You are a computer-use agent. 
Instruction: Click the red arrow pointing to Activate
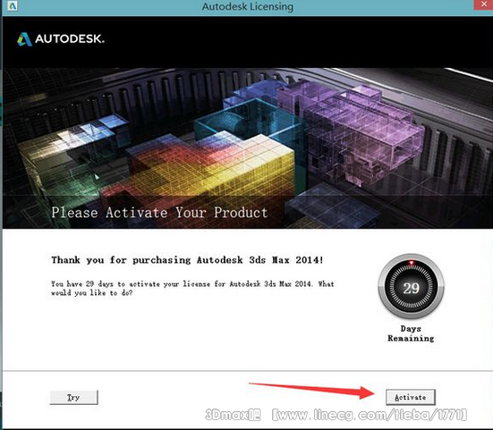point(312,391)
